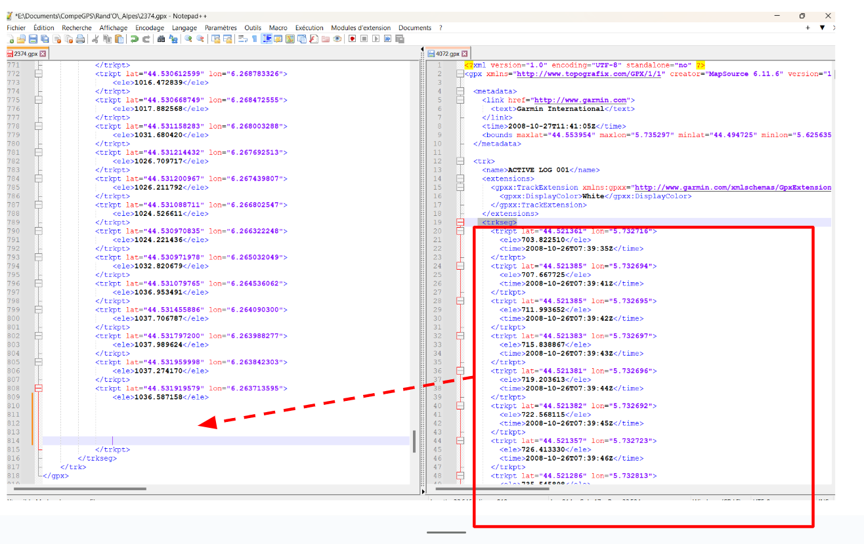This screenshot has height=544, width=864.
Task: Toggle synchronized vertical scrolling
Action: click(215, 39)
